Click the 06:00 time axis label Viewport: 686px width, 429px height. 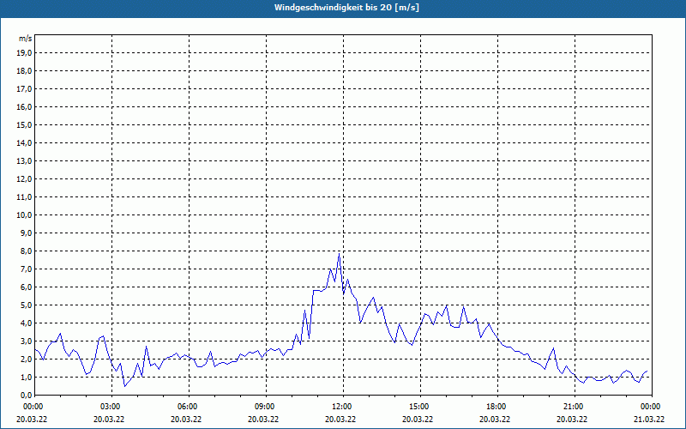pos(186,407)
